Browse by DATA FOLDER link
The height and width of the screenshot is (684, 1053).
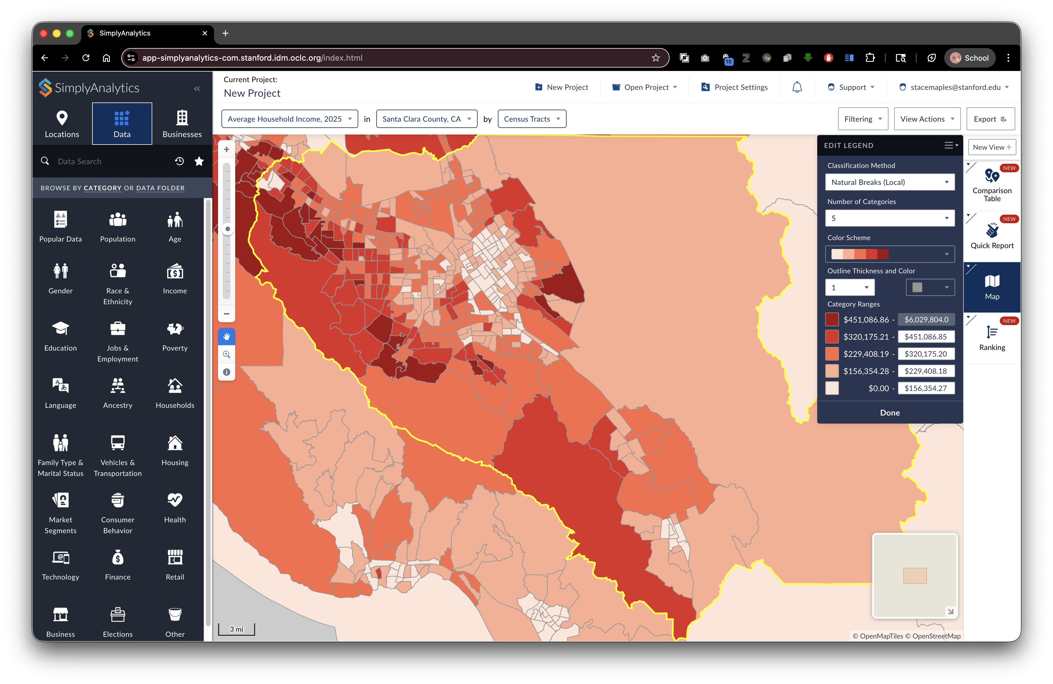[x=160, y=188]
